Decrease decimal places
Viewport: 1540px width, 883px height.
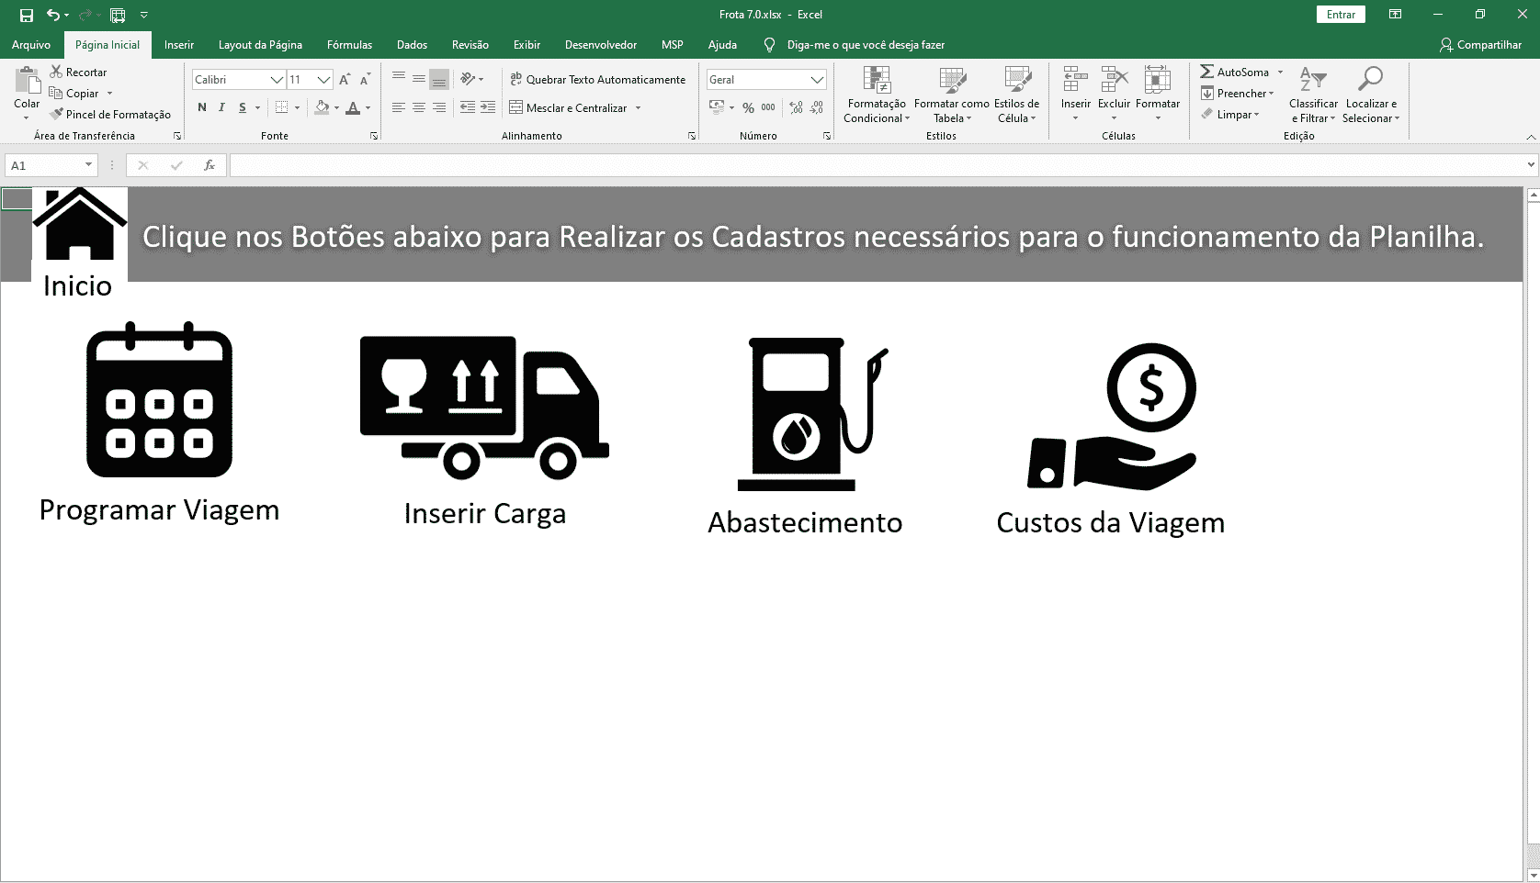click(x=816, y=107)
